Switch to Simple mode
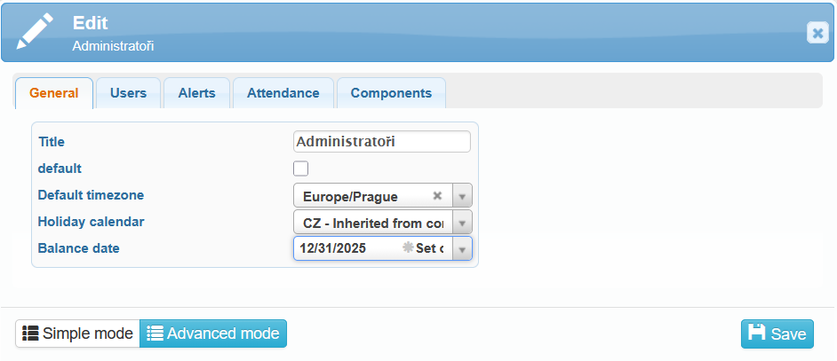Viewport: 837px width, 361px height. click(77, 334)
